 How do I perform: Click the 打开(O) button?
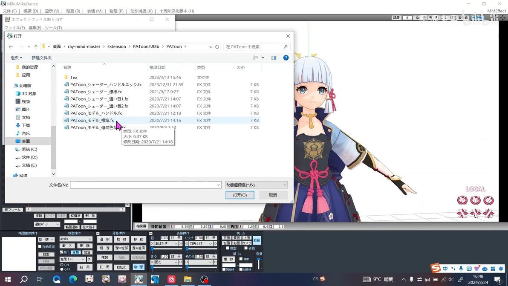[x=240, y=195]
